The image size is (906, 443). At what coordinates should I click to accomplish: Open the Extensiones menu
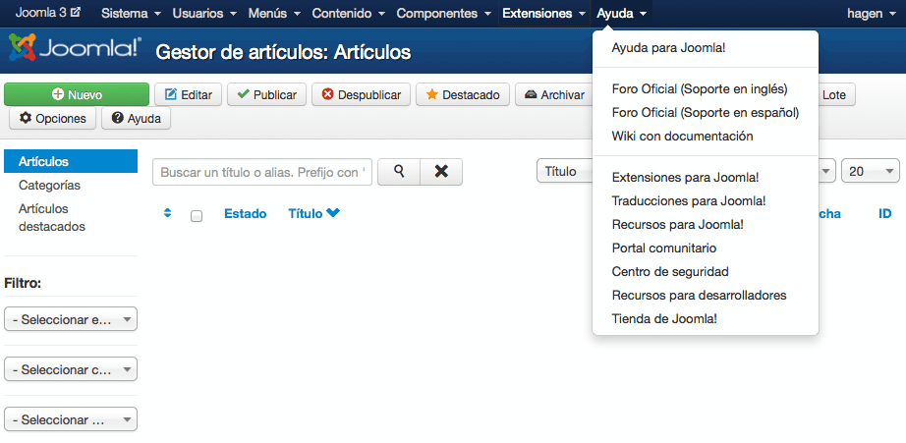tap(543, 14)
